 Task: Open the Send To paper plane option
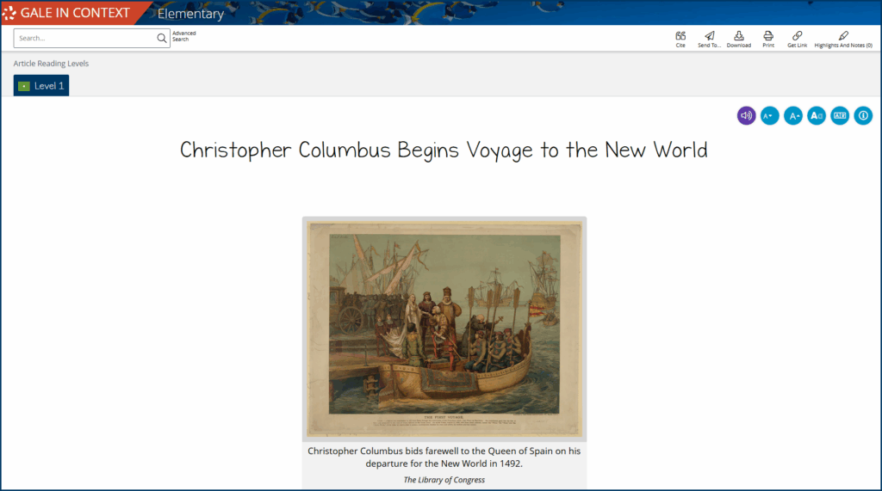point(710,36)
